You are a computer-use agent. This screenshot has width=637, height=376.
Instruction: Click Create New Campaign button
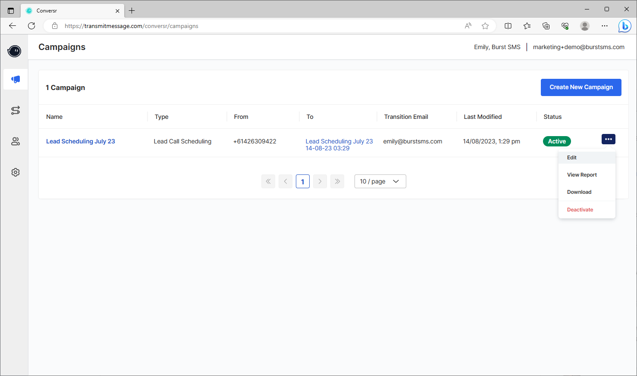point(581,87)
